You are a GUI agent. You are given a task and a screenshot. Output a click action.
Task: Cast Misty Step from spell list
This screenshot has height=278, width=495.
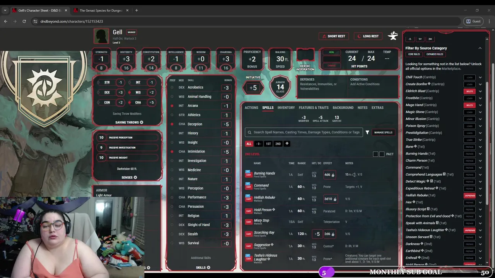point(248,222)
